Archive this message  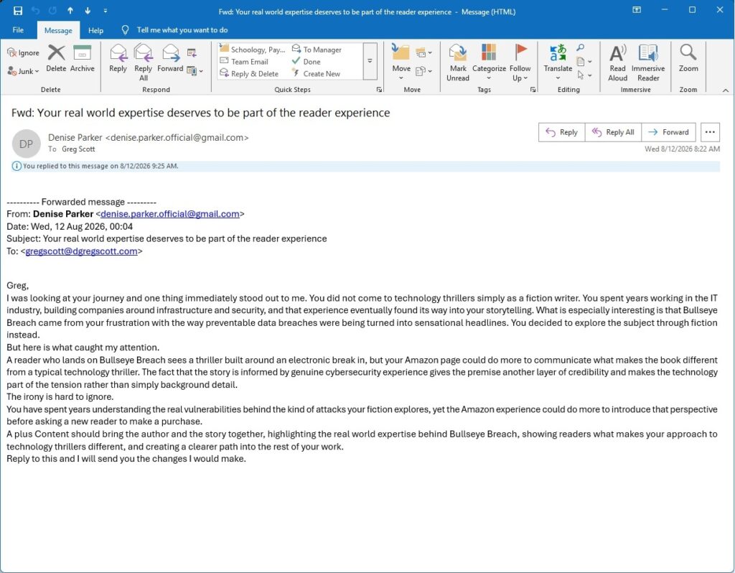point(82,59)
